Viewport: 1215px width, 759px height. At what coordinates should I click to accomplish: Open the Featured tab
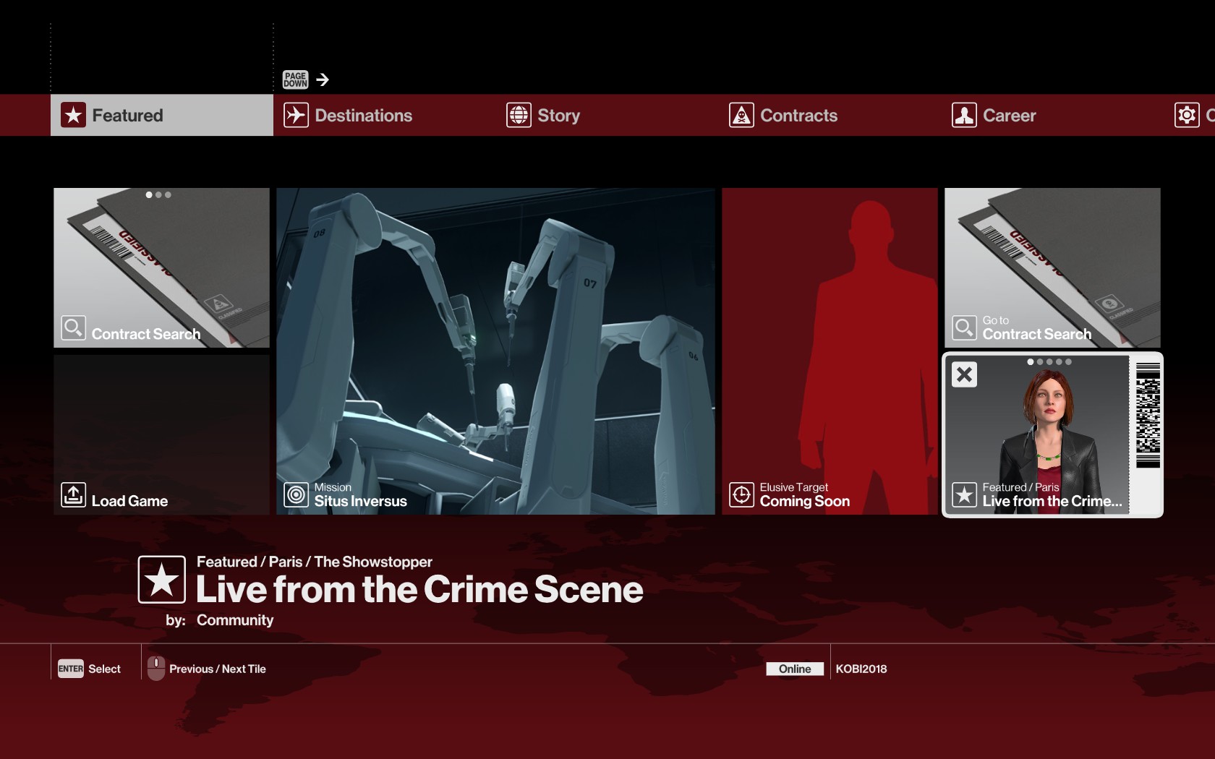tap(162, 115)
